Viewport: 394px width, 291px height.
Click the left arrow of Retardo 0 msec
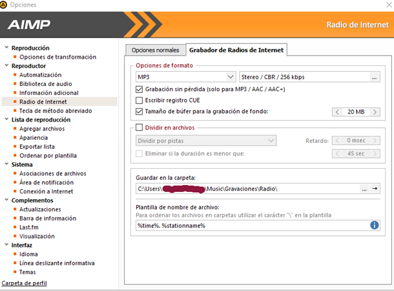(337, 140)
